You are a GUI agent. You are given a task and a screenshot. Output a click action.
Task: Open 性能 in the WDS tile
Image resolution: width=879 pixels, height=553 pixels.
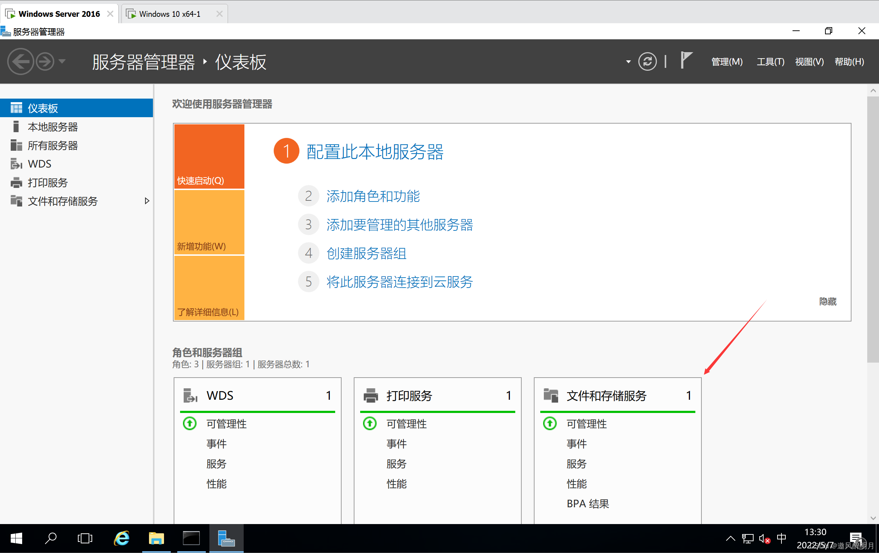[x=217, y=484]
